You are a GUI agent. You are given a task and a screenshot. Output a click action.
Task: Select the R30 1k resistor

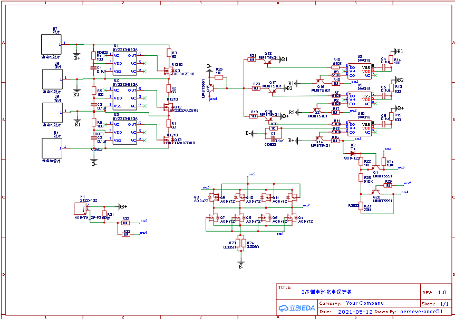point(273,128)
